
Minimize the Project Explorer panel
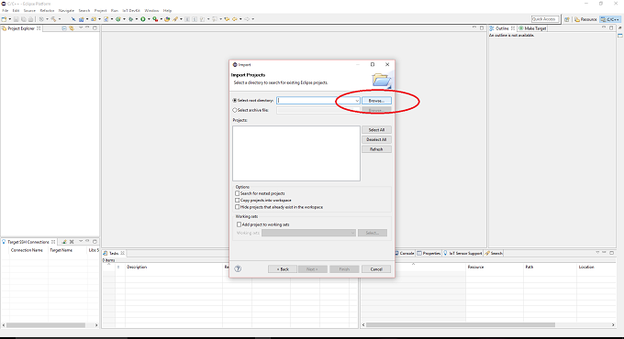(x=87, y=27)
